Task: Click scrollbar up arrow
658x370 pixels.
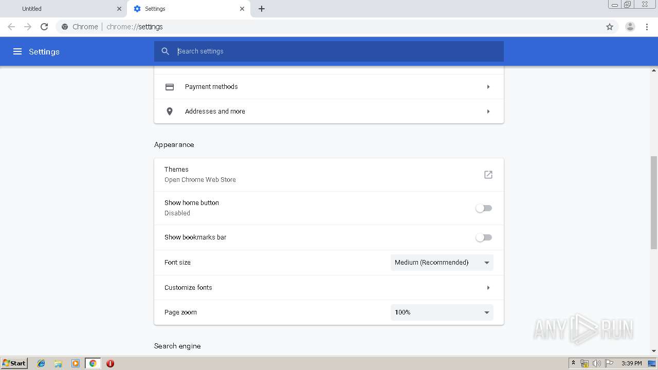Action: click(x=654, y=70)
